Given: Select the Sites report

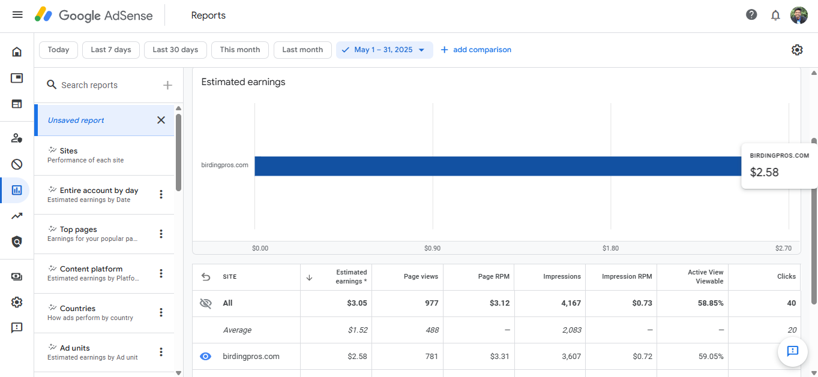Looking at the screenshot, I should tap(104, 155).
